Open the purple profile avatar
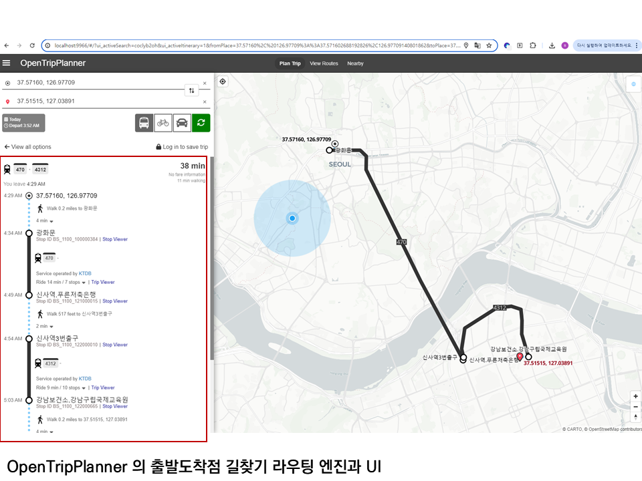642x481 pixels. (x=564, y=45)
